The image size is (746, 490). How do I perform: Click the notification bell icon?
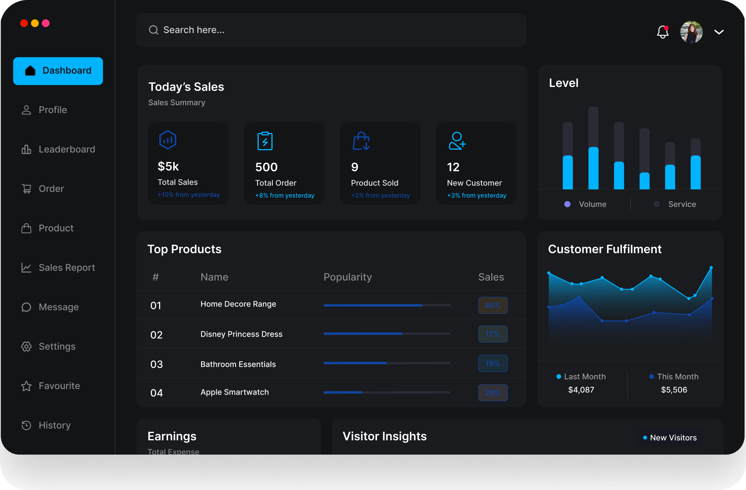pos(662,32)
